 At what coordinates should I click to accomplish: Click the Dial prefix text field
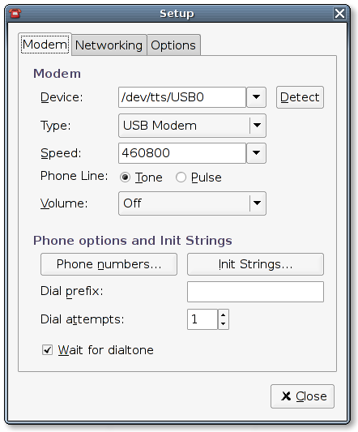point(255,292)
